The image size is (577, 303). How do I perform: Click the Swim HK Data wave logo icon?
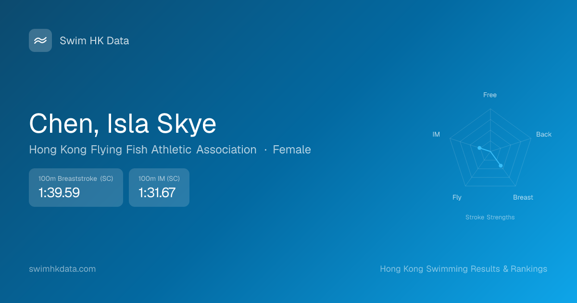coord(40,40)
